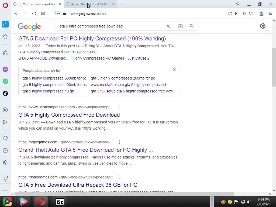
Task: View site security padlock info
Action: tap(64, 13)
